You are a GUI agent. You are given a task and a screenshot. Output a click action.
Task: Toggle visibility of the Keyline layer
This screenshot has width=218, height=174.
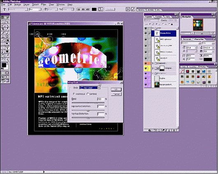coord(146,78)
